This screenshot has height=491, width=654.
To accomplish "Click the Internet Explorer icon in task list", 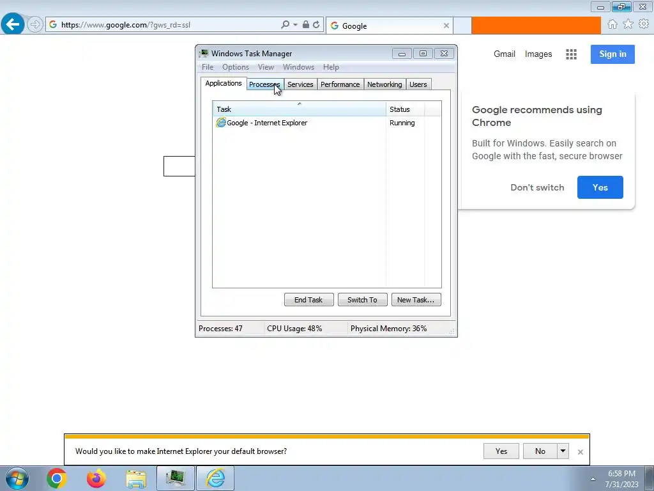I will coord(220,122).
